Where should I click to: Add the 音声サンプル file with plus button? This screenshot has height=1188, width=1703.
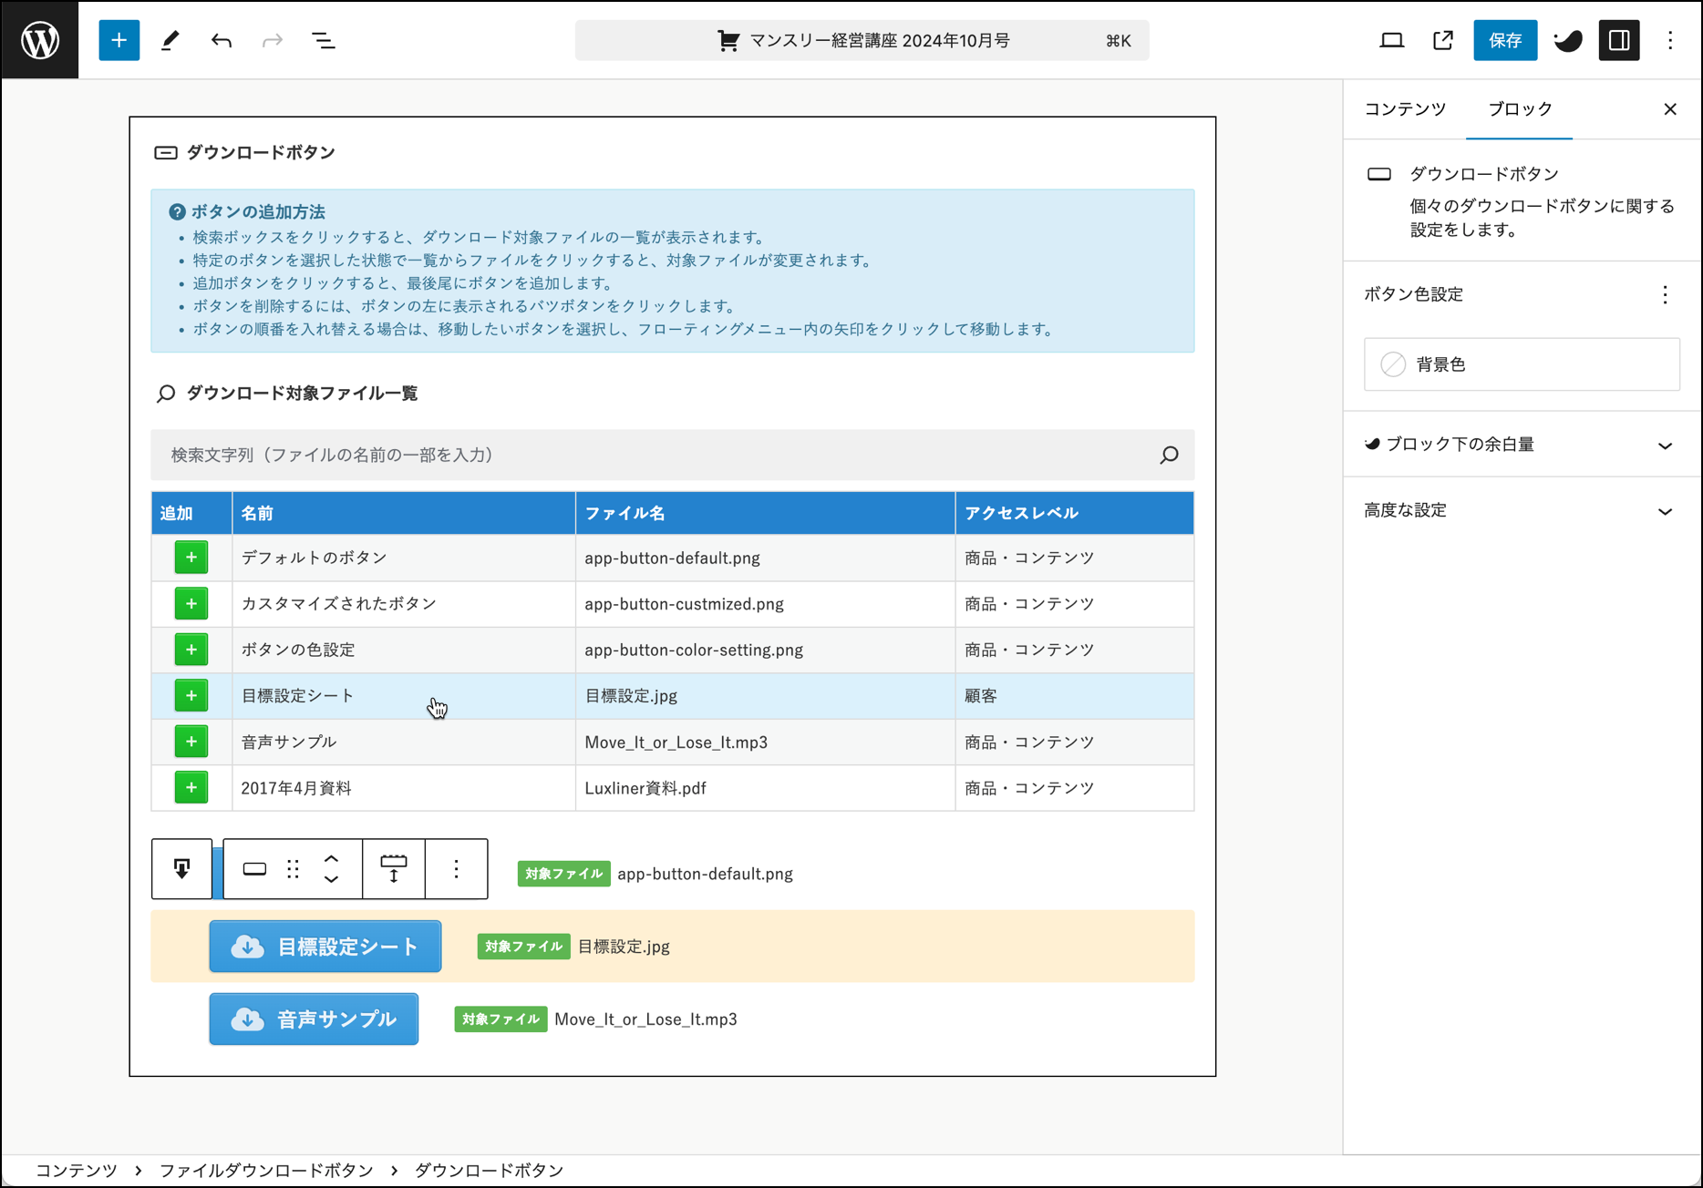[x=191, y=742]
